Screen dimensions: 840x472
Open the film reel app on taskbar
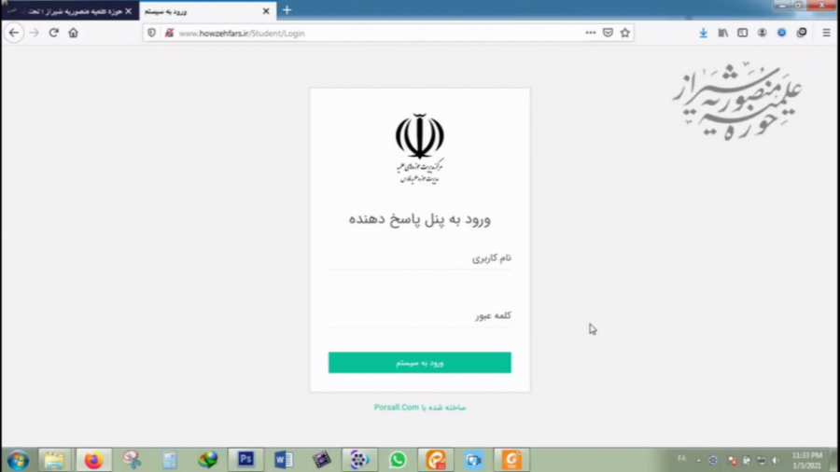359,460
